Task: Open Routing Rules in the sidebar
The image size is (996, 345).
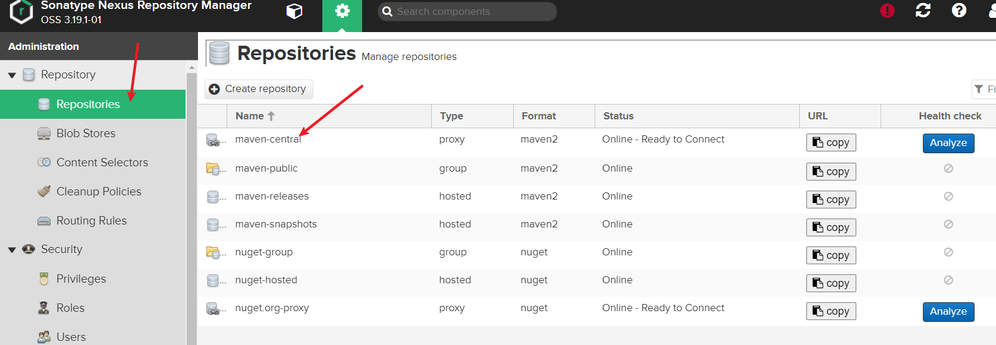Action: point(93,221)
